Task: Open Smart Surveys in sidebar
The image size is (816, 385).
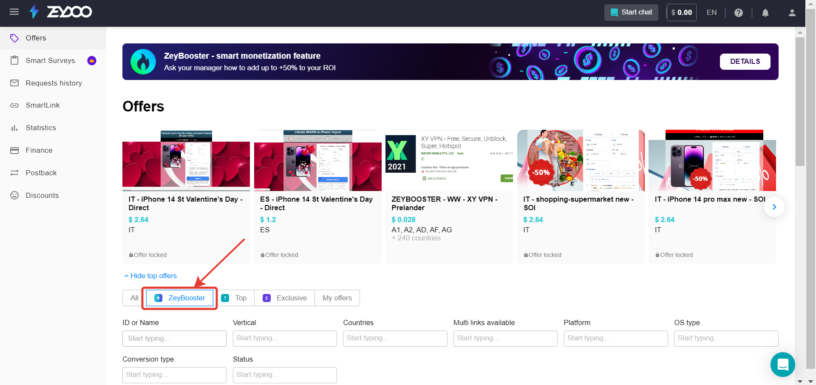Action: (x=53, y=60)
